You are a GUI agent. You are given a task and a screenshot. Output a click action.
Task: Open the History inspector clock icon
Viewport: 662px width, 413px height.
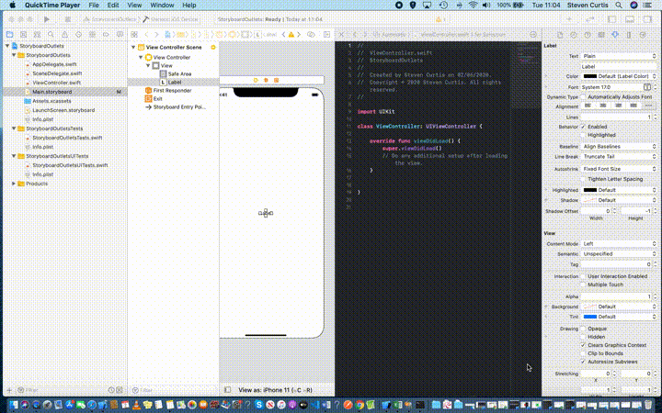pos(574,35)
